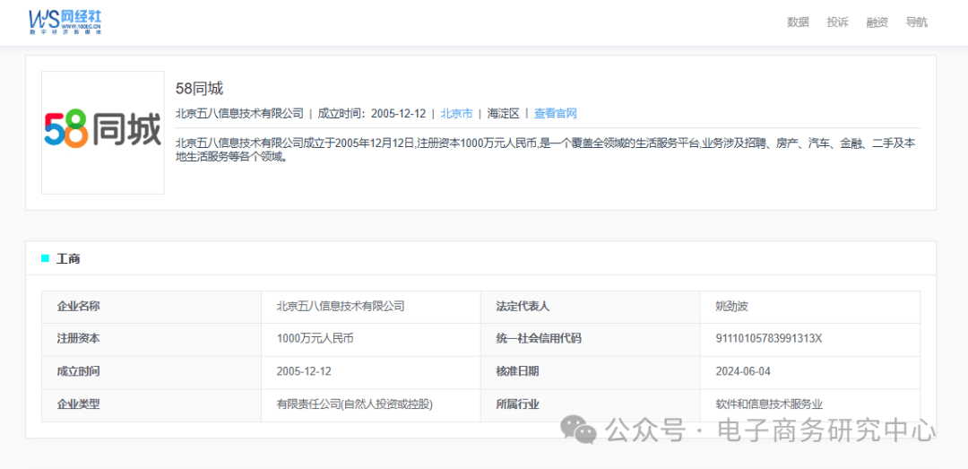Click the 58同城 company logo image
The height and width of the screenshot is (469, 968).
pos(103,132)
